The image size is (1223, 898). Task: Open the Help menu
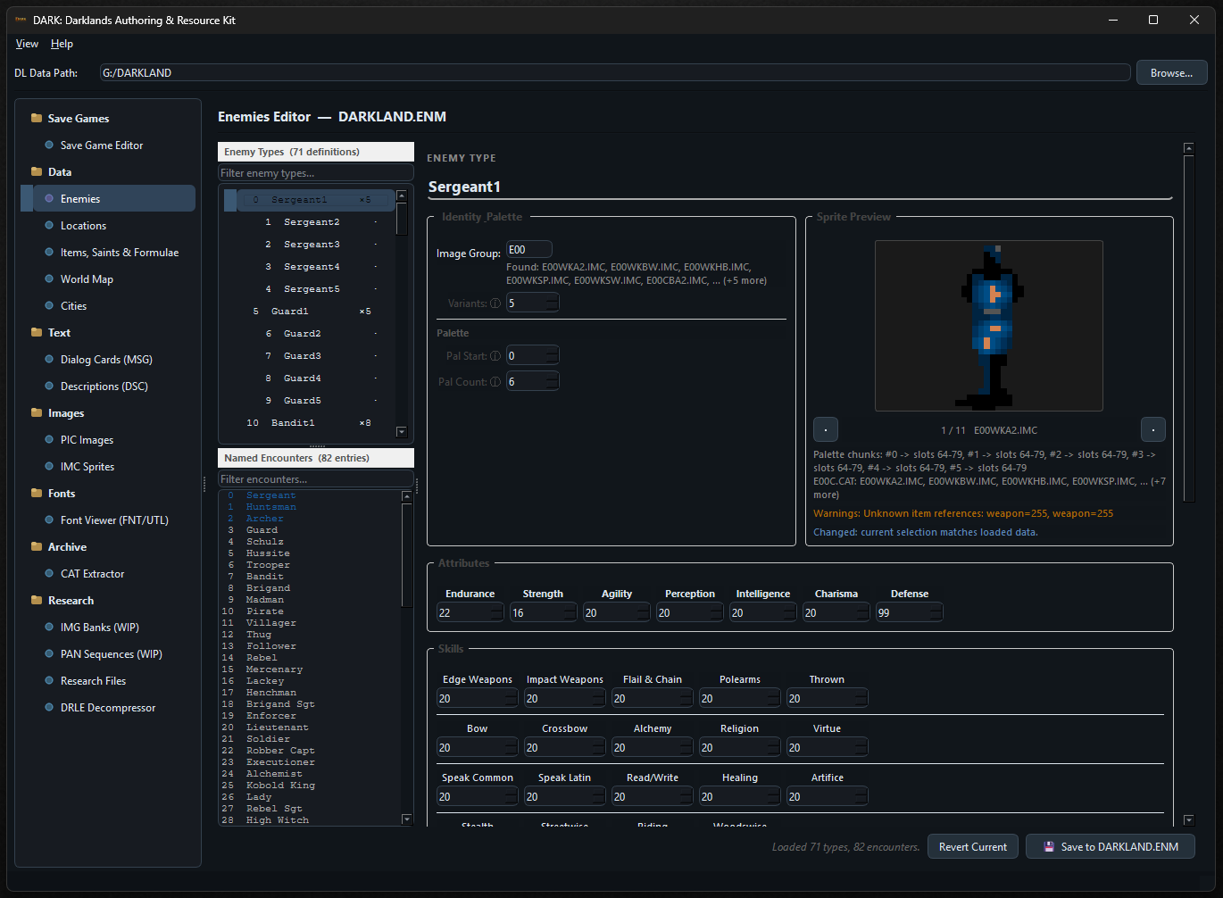coord(62,44)
